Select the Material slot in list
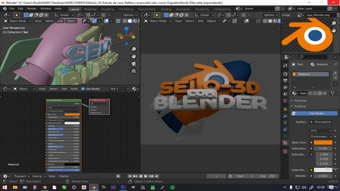Viewport: 340px width, 191px height. [310, 74]
